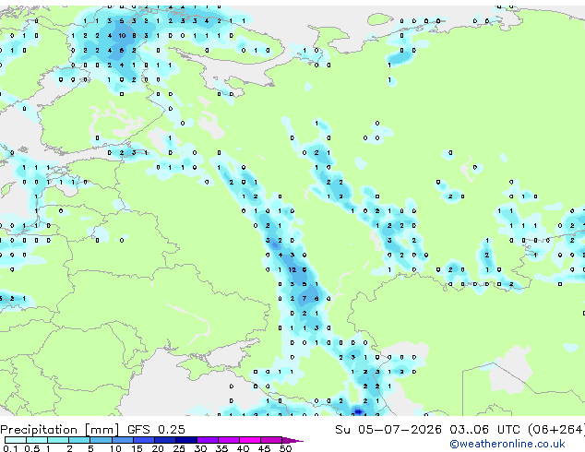
Task: Click the legend label "35"
Action: [x=221, y=448]
